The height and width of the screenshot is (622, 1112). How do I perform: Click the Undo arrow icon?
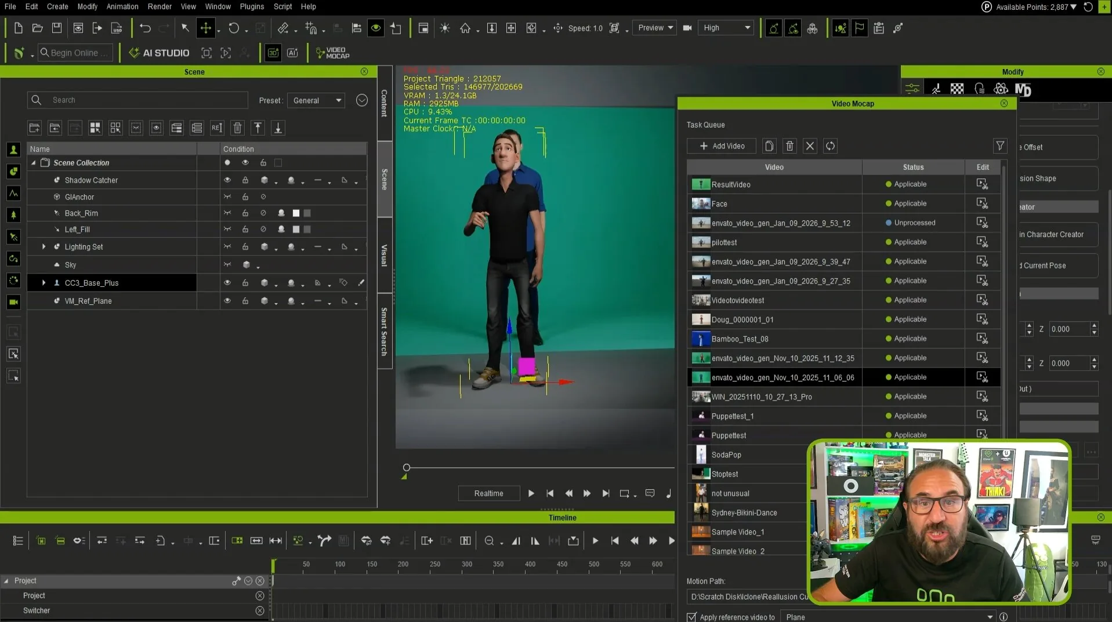click(145, 28)
